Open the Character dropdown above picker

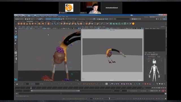click(154, 54)
